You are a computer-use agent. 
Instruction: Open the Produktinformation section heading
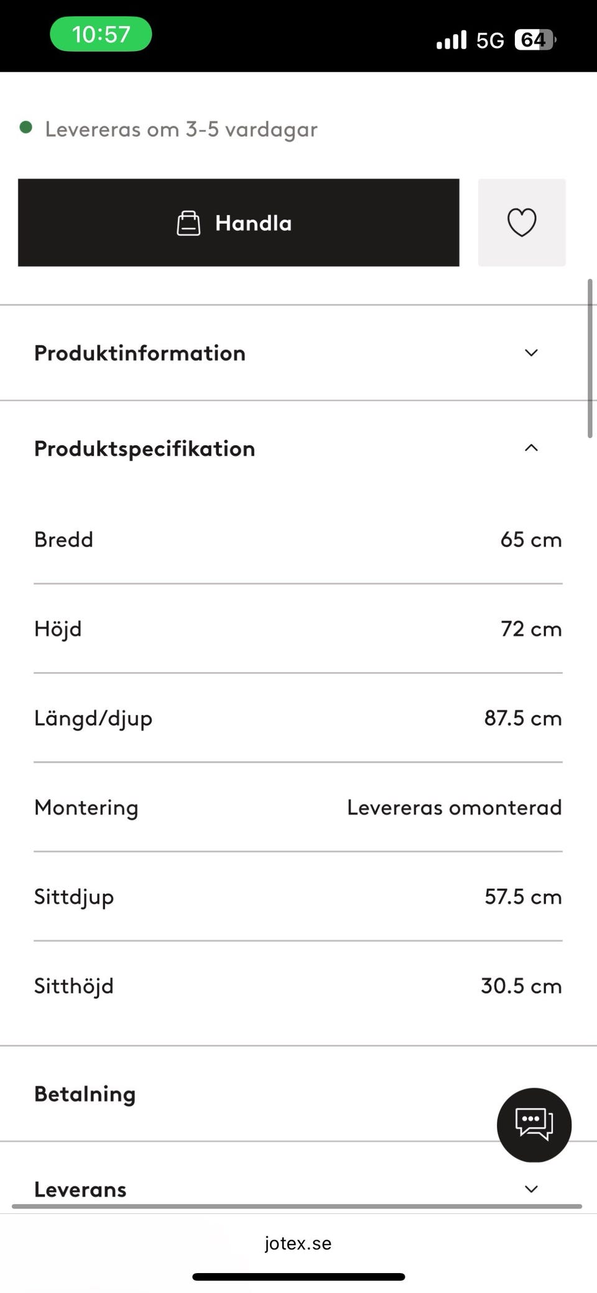[x=140, y=353]
